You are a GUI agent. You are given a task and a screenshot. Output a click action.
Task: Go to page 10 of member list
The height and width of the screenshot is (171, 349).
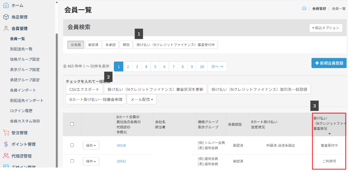point(202,67)
